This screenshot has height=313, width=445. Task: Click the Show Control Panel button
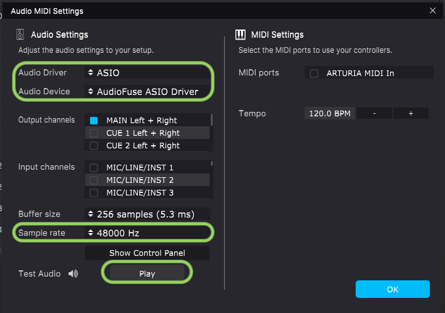pyautogui.click(x=147, y=253)
